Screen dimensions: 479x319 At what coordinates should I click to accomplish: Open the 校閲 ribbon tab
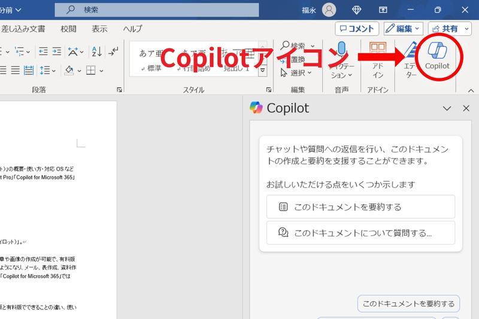tap(68, 29)
